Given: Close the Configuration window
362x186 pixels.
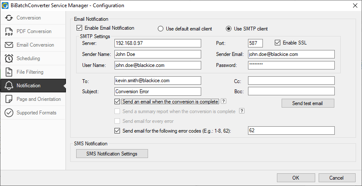Looking at the screenshot, I should tap(356, 6).
